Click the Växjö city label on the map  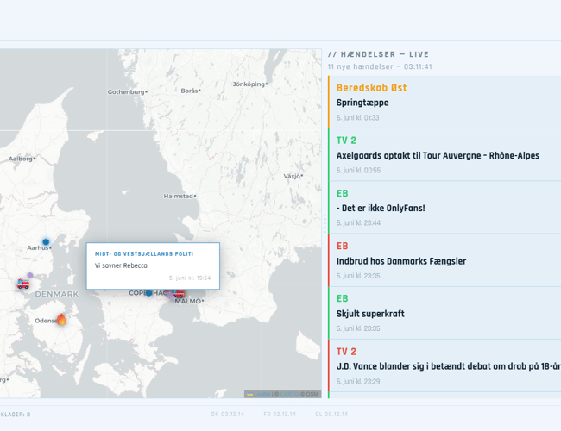(293, 176)
